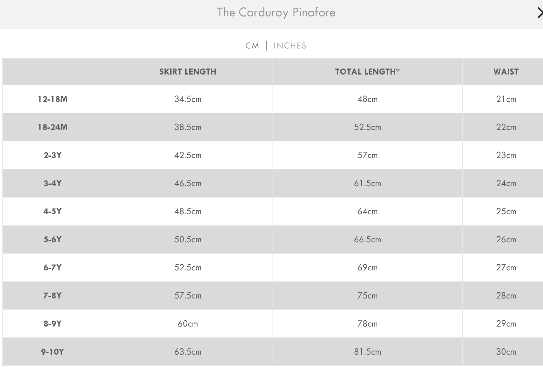Select the 7-8Y size row label

tap(52, 295)
